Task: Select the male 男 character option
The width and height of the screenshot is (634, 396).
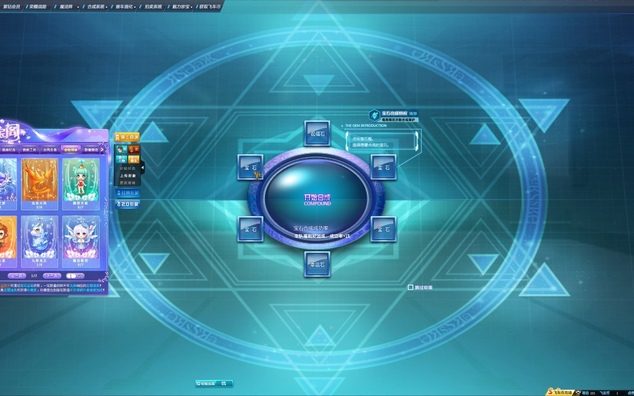Action: [122, 149]
